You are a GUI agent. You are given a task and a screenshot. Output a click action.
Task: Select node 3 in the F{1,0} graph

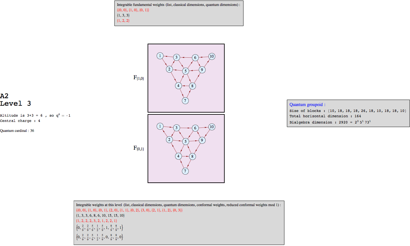(177, 57)
